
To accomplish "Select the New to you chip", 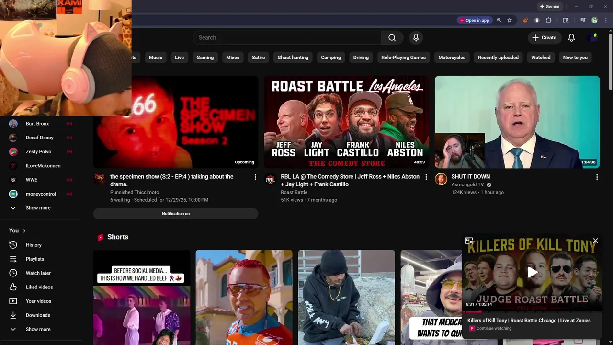I will pyautogui.click(x=575, y=57).
